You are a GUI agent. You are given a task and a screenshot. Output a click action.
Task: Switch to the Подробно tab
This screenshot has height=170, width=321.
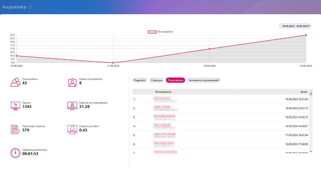(x=139, y=80)
